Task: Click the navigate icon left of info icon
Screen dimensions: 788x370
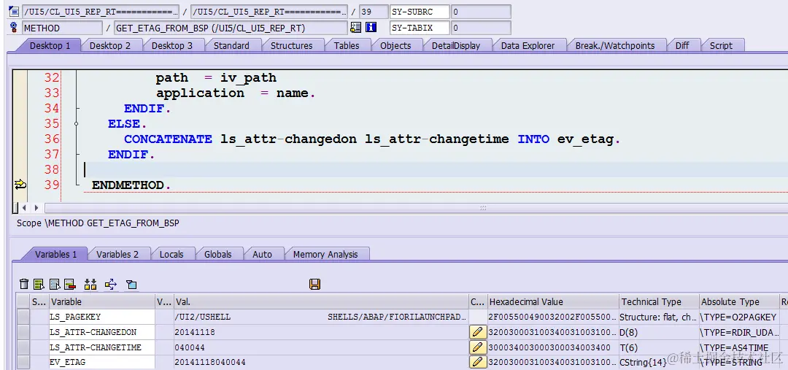Action: tap(356, 28)
